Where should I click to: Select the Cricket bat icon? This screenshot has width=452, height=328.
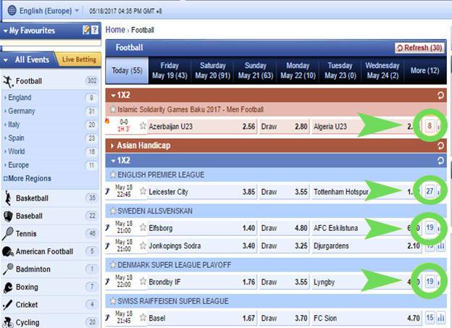pos(8,305)
